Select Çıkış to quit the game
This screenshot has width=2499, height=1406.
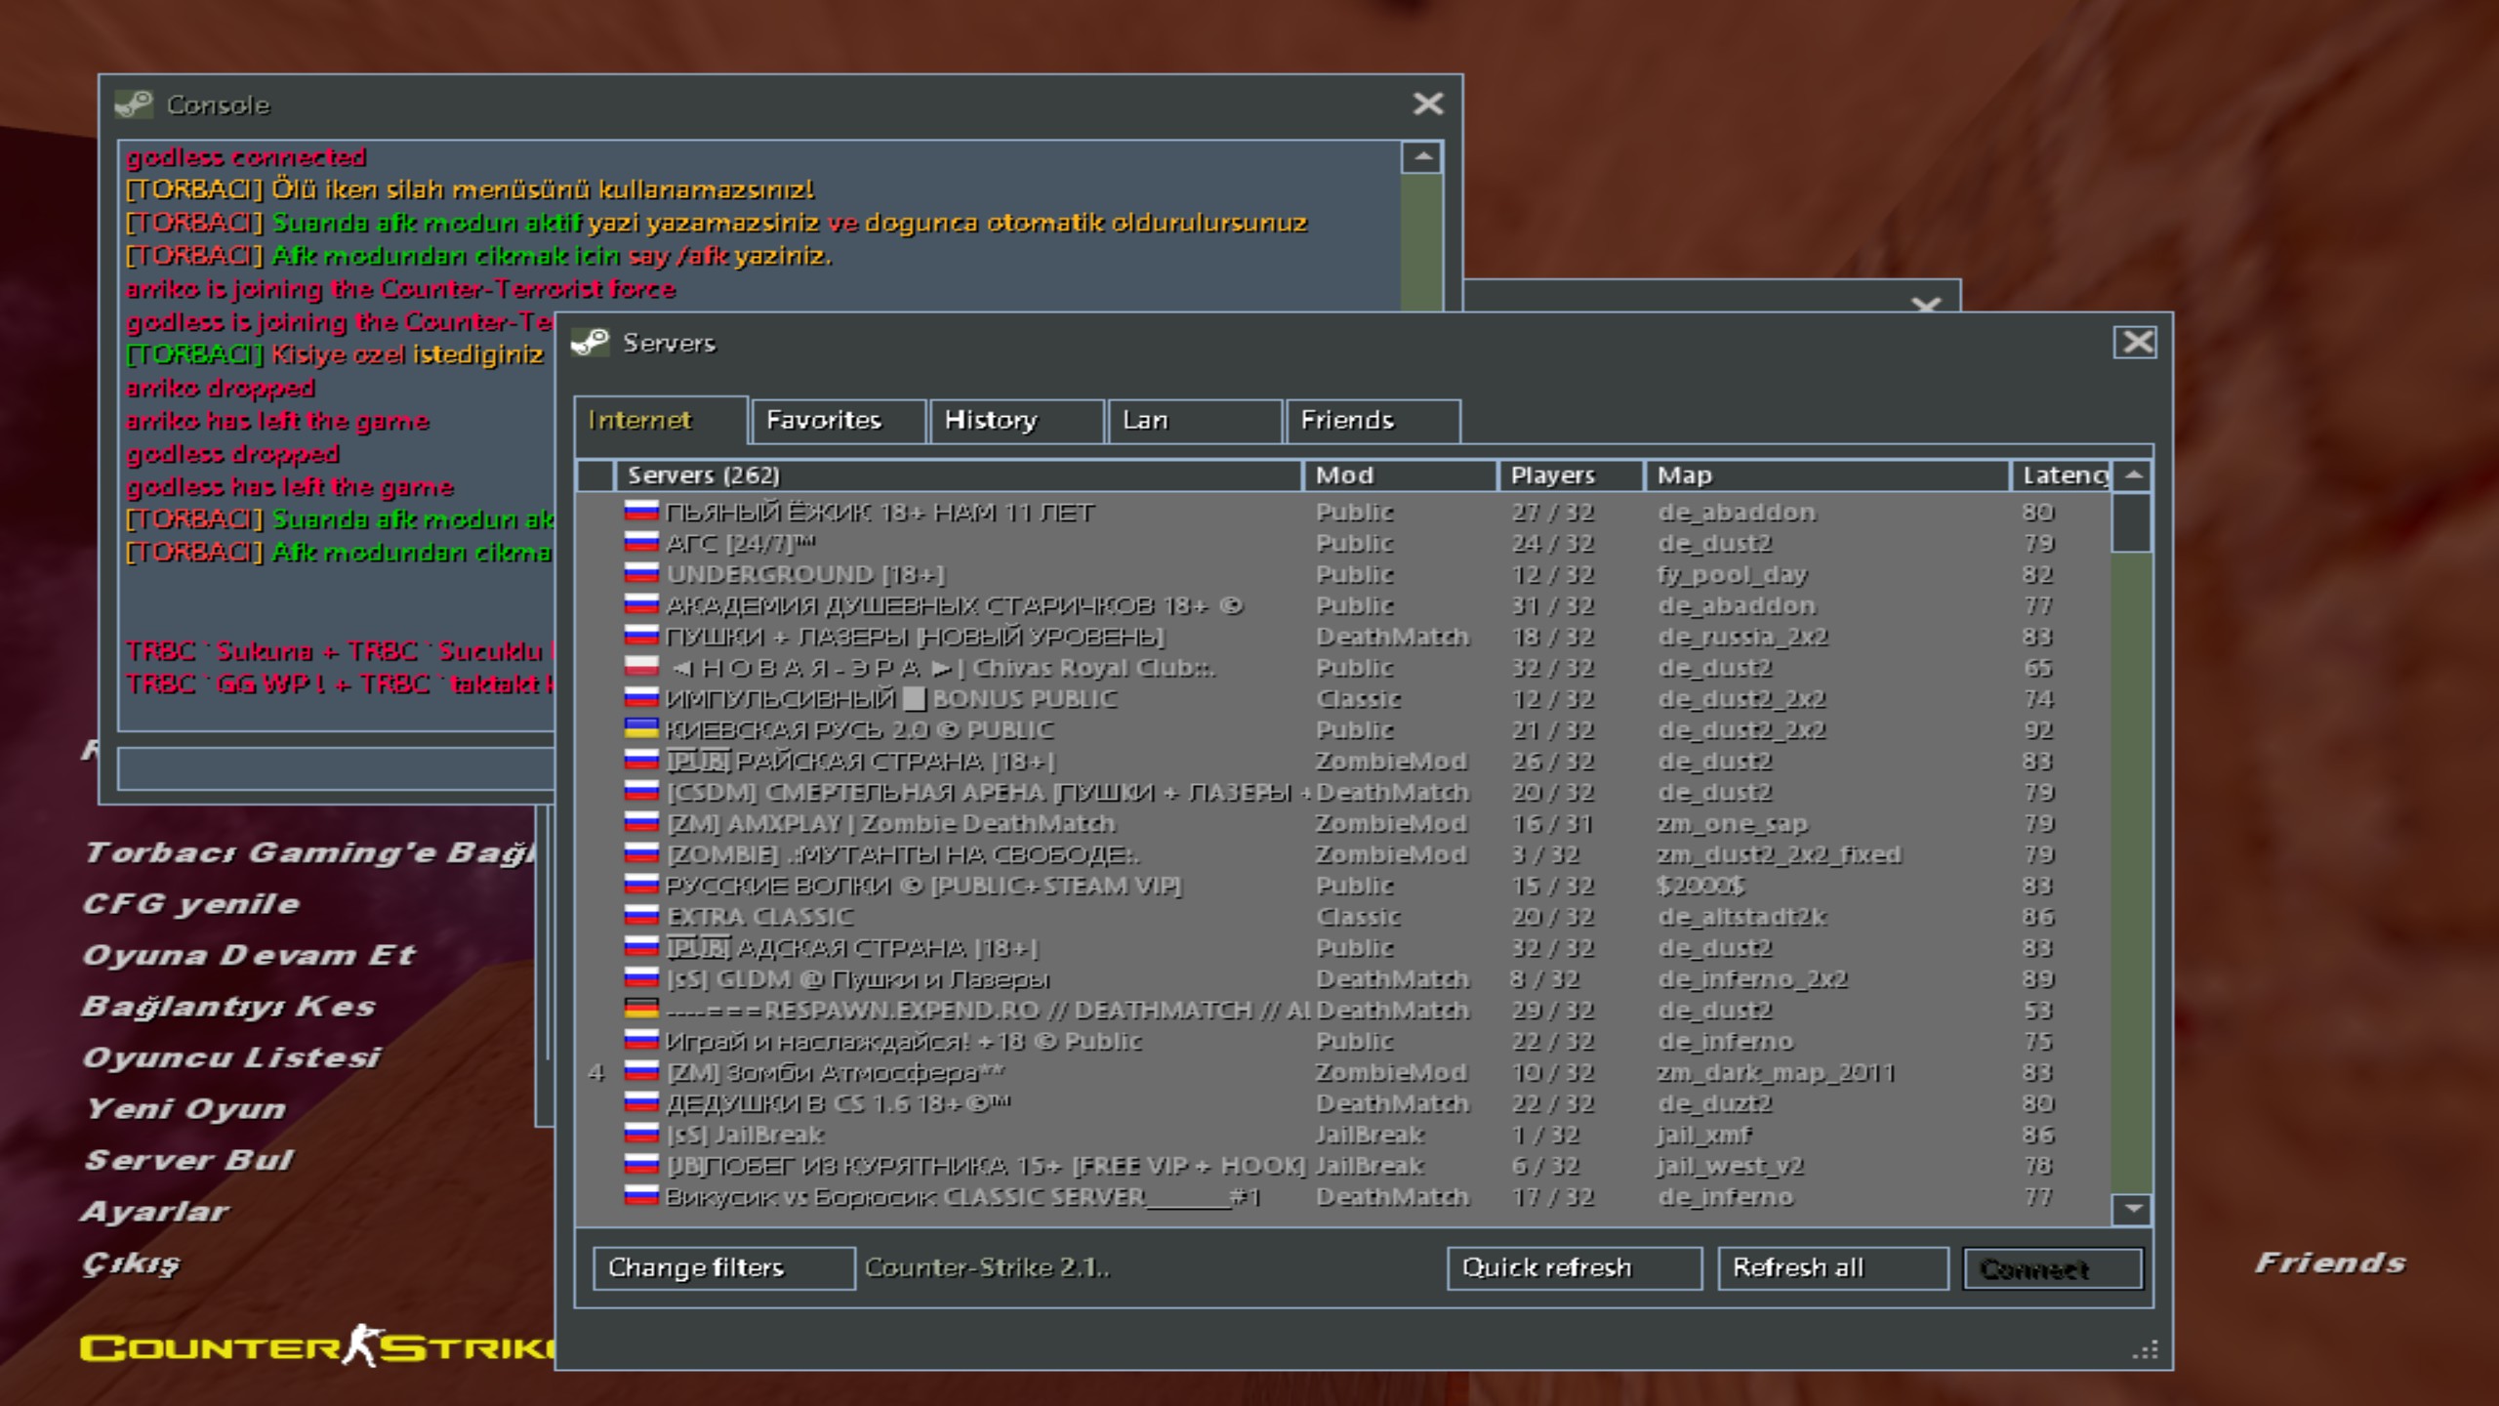tap(132, 1264)
